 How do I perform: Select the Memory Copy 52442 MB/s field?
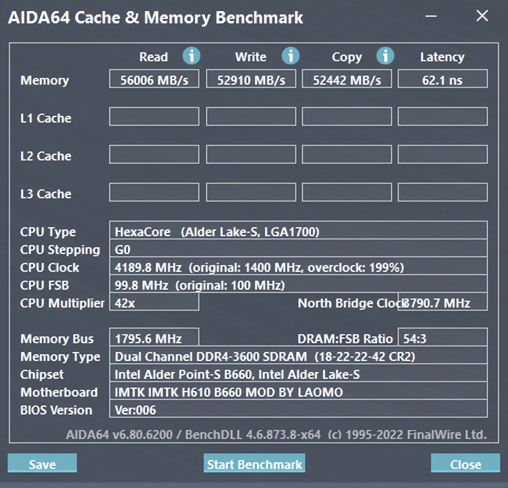tap(346, 80)
